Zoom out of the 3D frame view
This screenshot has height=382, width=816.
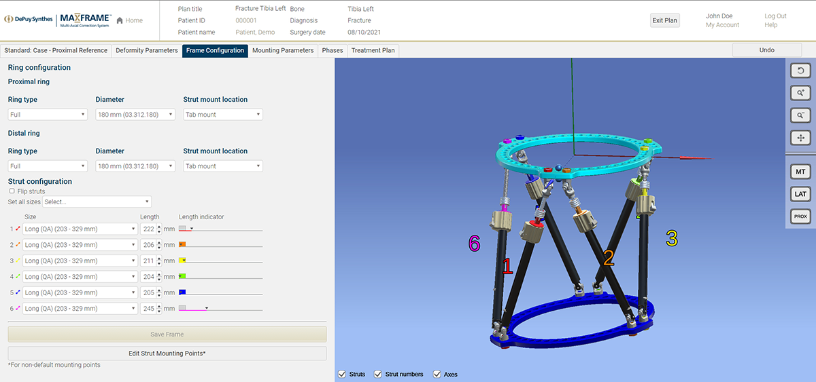[x=800, y=115]
